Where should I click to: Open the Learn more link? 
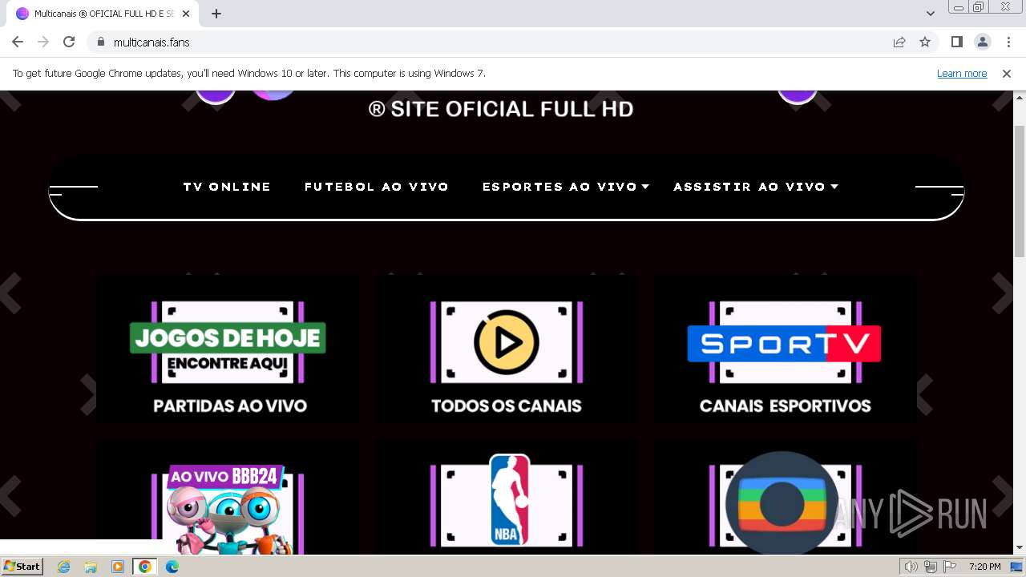(x=962, y=73)
